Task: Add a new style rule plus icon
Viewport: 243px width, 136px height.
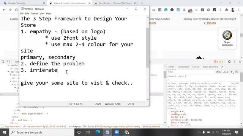Action: point(232,72)
